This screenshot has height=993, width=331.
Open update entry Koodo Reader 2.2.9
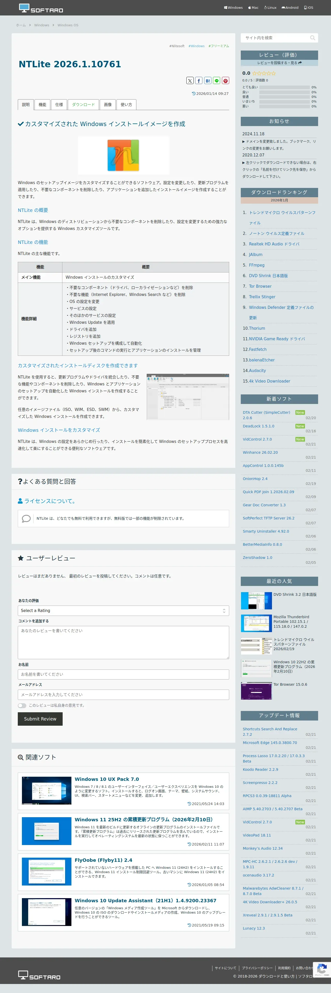pyautogui.click(x=260, y=769)
